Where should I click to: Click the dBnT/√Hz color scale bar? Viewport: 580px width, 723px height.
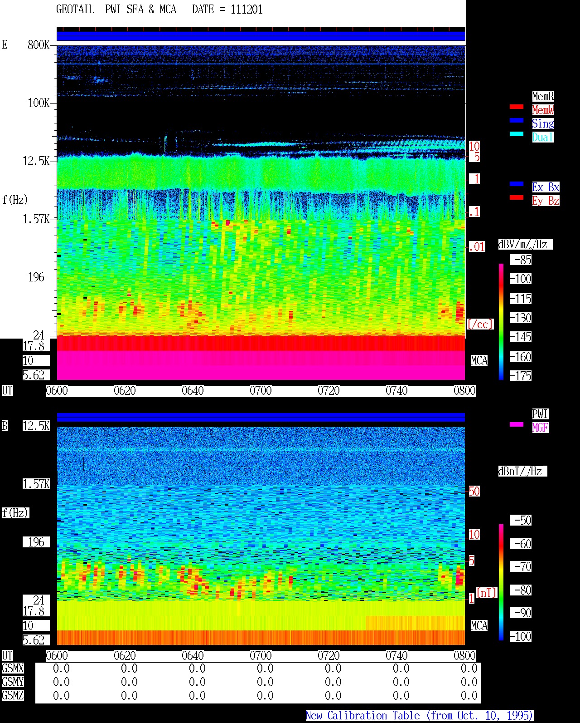click(x=501, y=582)
